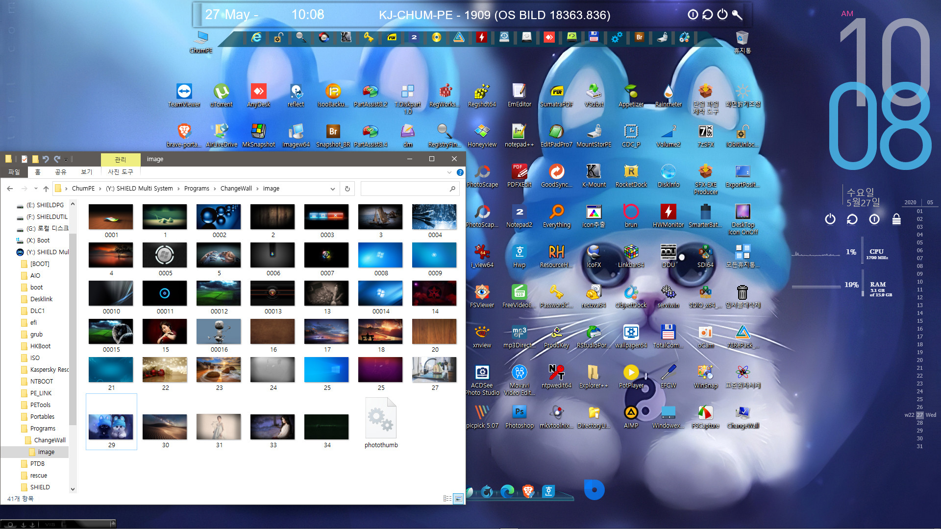Open the 공유 ribbon tab
The image size is (941, 529).
coord(61,172)
